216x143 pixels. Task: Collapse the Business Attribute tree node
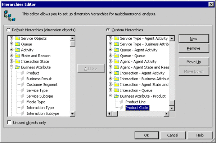12,67
